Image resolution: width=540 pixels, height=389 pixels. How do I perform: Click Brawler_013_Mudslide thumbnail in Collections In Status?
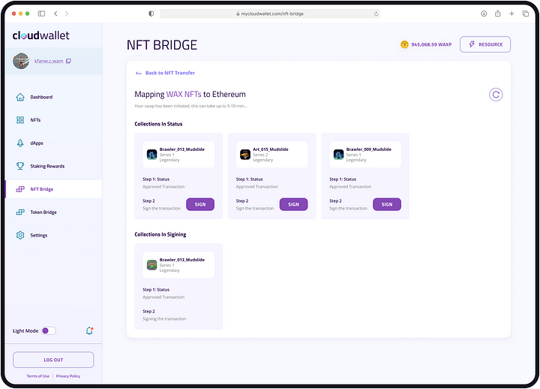(x=151, y=155)
